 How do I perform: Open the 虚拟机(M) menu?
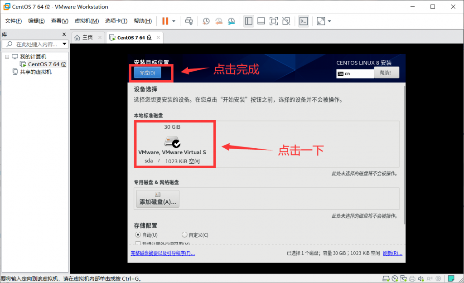coord(87,21)
